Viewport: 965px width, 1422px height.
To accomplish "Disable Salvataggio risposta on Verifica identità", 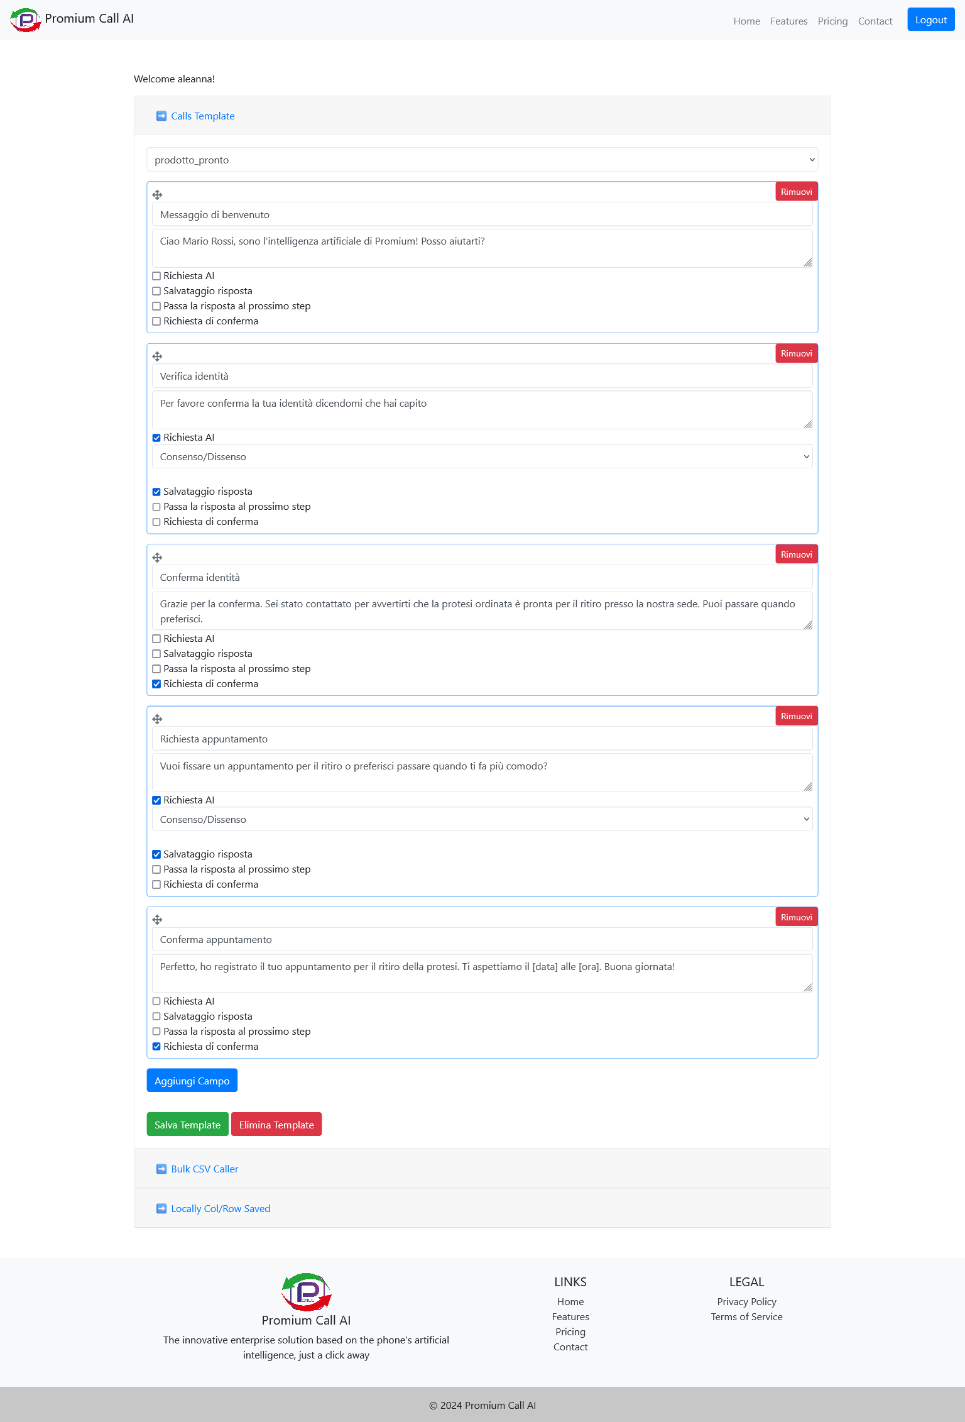I will pos(156,492).
